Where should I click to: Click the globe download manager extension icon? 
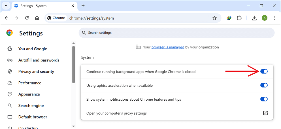pos(229,18)
